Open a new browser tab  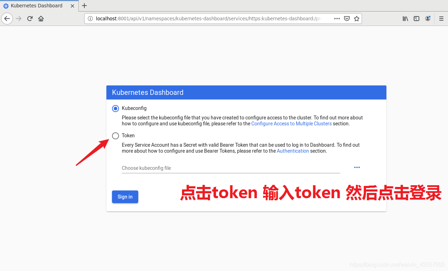pyautogui.click(x=84, y=6)
